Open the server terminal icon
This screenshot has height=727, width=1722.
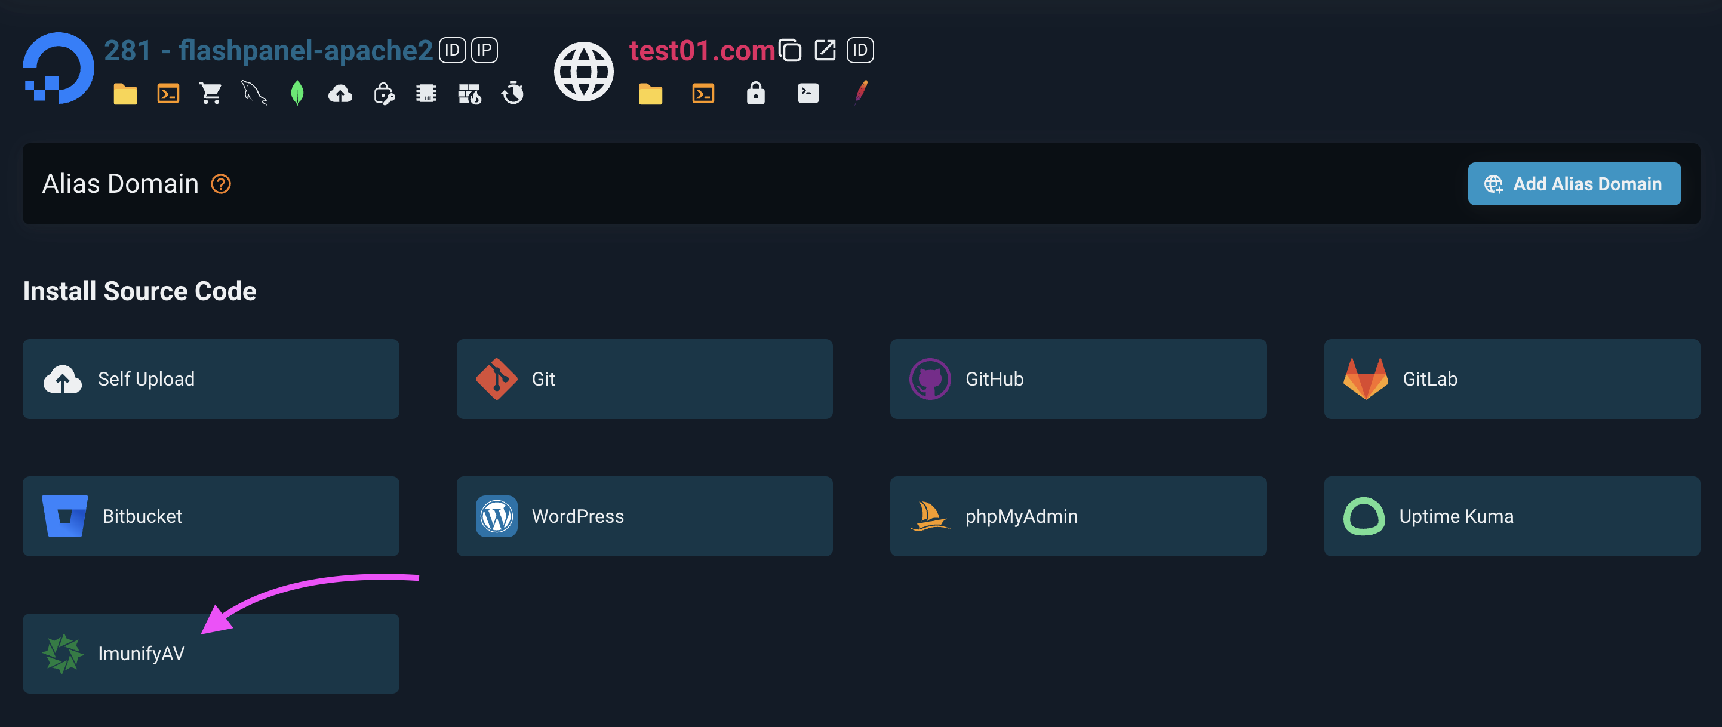coord(168,94)
